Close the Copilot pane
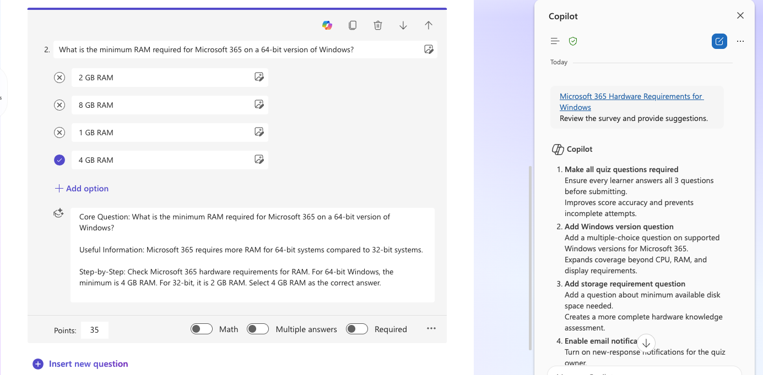This screenshot has height=375, width=763. (x=740, y=16)
